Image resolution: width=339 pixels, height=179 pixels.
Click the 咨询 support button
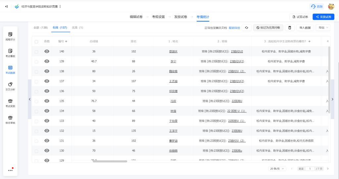317,7
